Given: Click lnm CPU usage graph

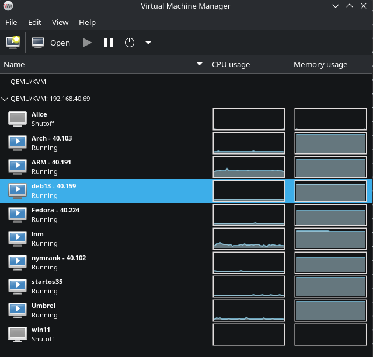Looking at the screenshot, I should [x=249, y=239].
